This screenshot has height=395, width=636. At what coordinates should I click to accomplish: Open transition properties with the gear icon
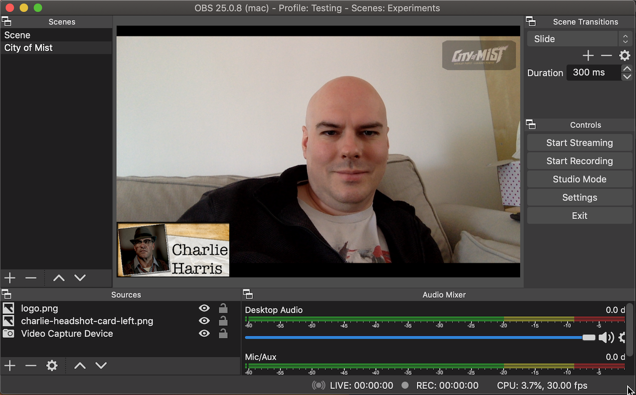click(624, 56)
